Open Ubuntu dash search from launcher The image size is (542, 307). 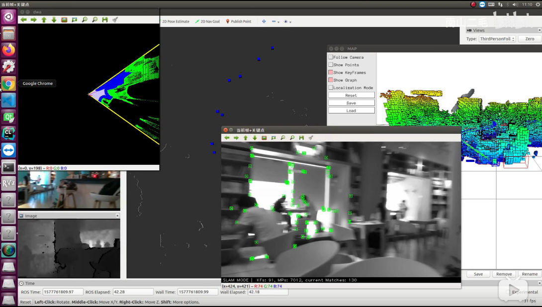8,16
